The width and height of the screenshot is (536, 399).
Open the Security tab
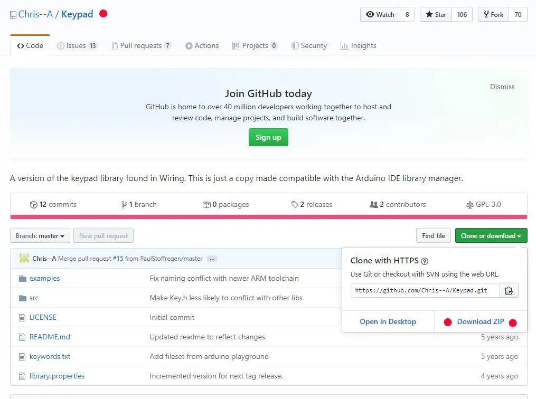(309, 45)
